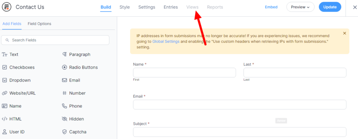Add a Paragraph field to the form

[x=76, y=55]
